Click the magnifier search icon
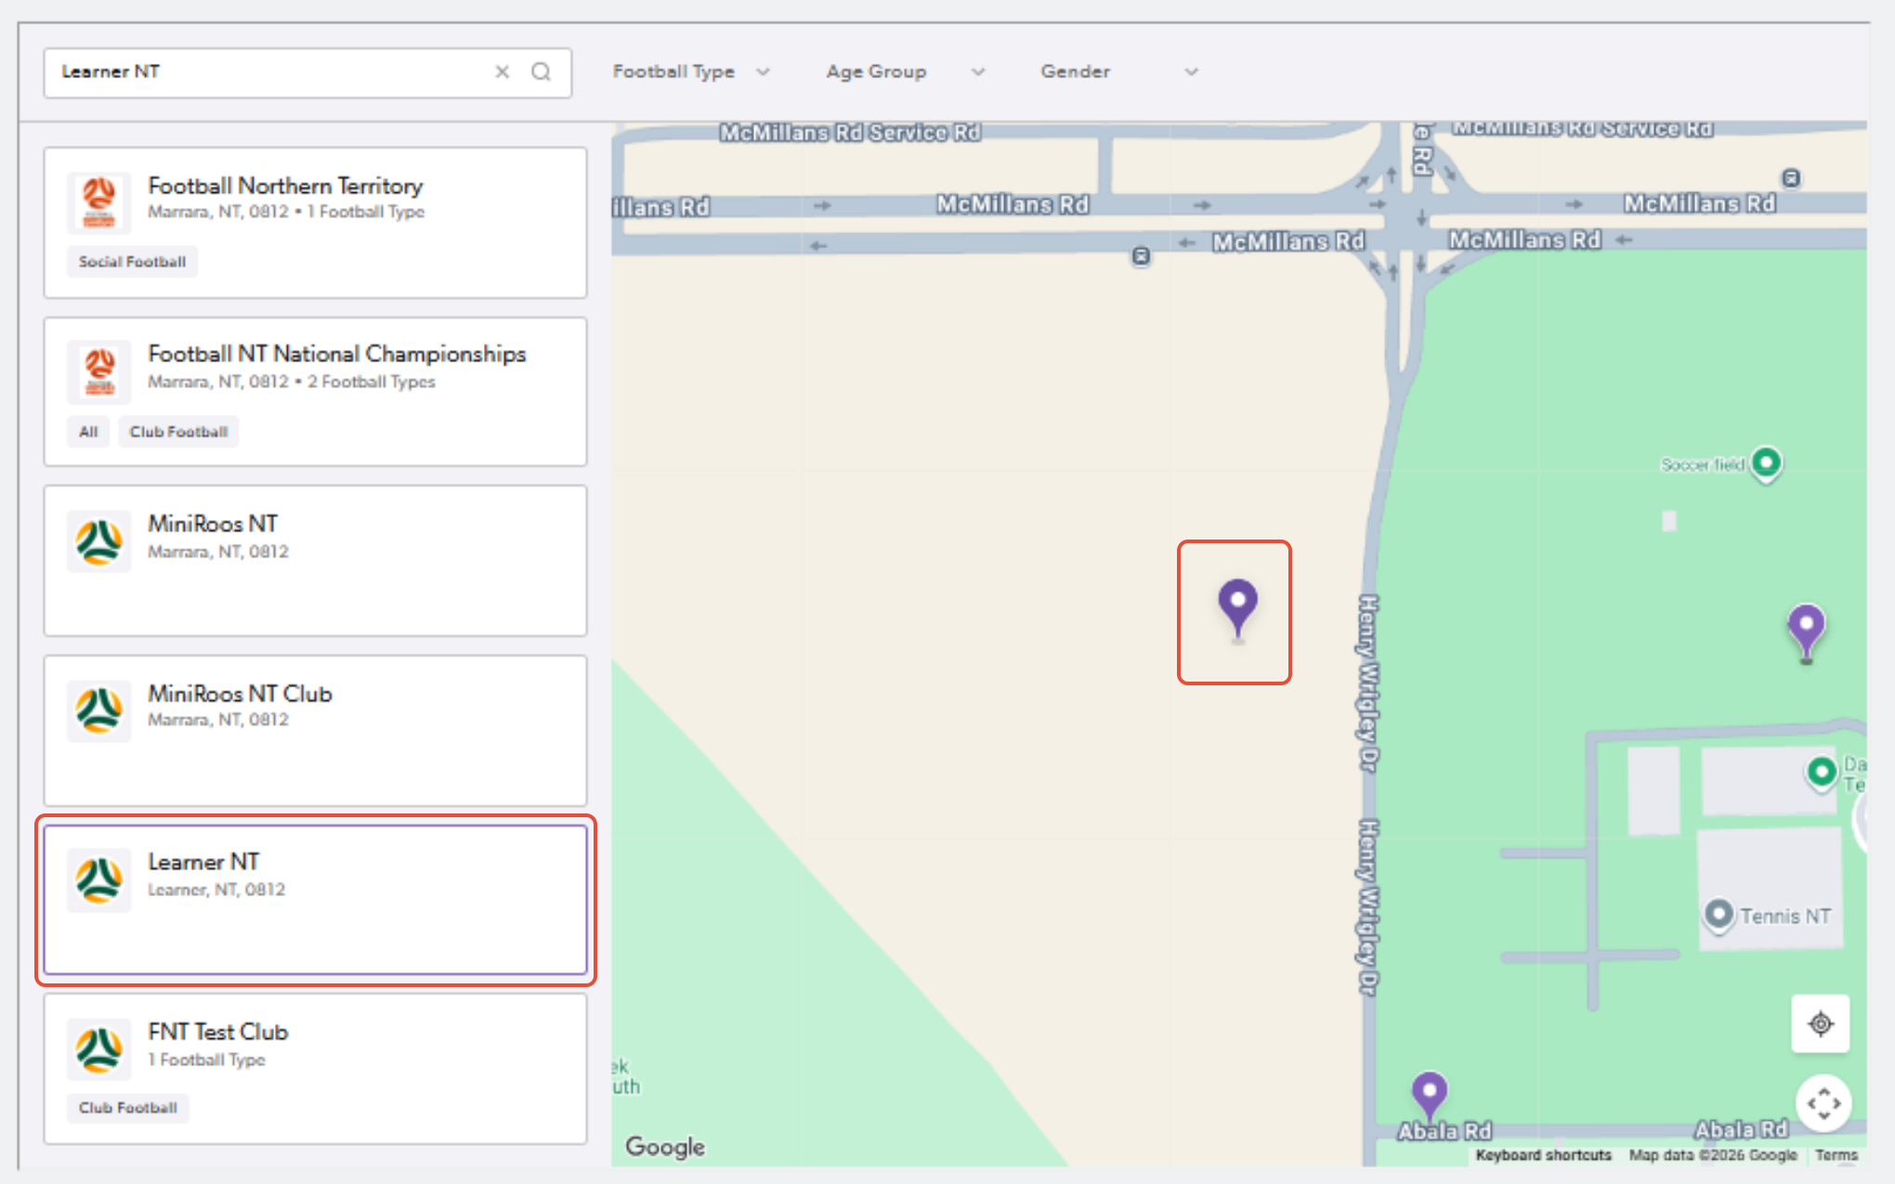This screenshot has width=1895, height=1184. tap(542, 72)
